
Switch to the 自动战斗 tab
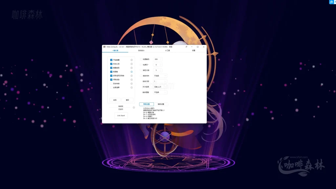tap(141, 51)
